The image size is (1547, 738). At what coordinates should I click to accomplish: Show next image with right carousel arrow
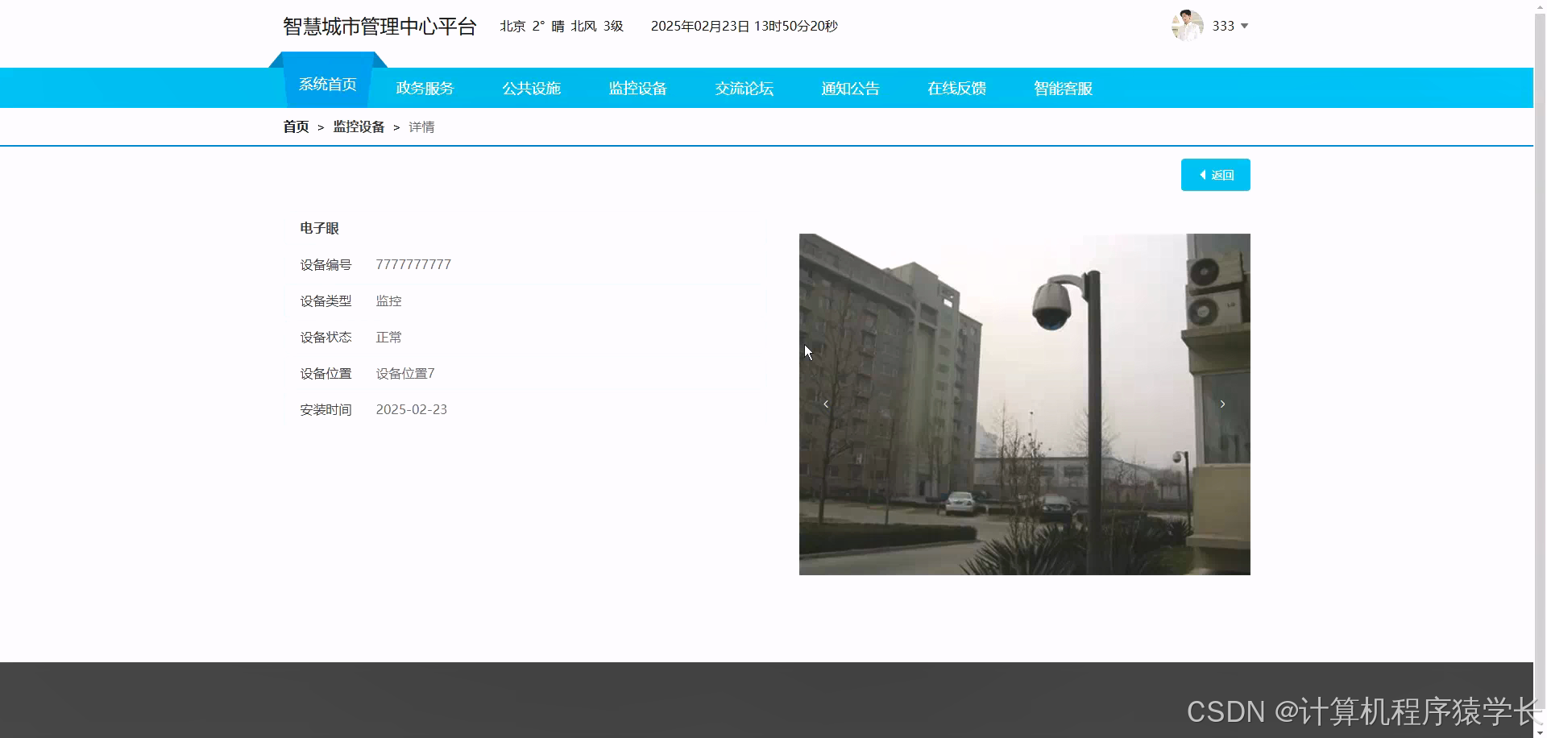1222,404
